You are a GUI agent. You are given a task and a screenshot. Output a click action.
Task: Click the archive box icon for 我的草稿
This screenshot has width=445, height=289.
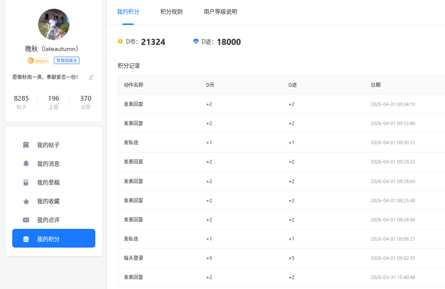26,183
